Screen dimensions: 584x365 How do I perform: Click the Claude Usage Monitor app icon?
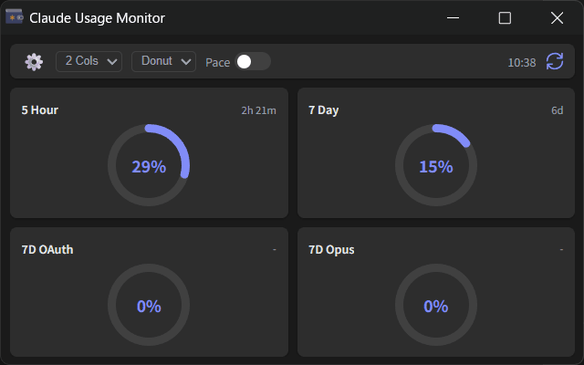(15, 17)
